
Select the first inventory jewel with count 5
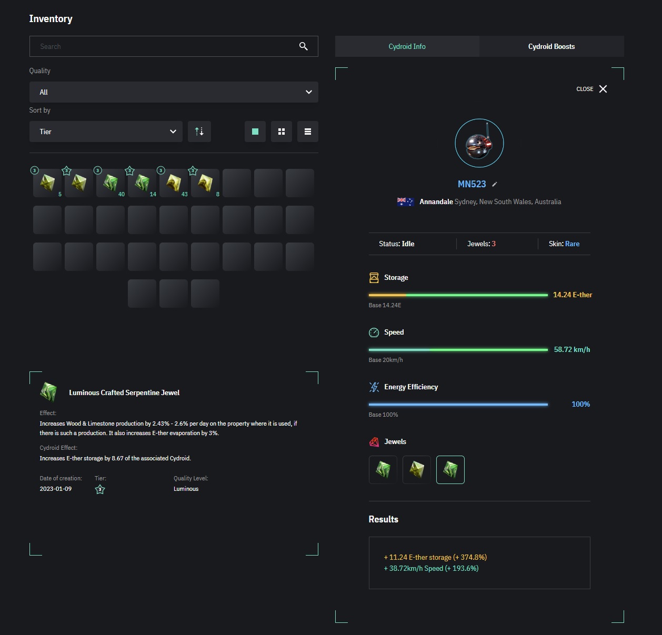(47, 183)
